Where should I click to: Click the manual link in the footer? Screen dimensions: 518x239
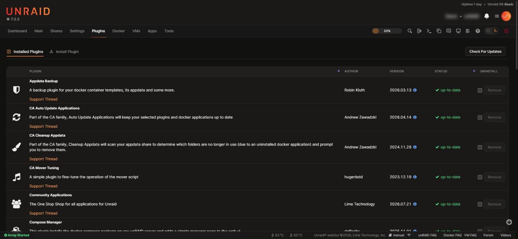(x=396, y=235)
